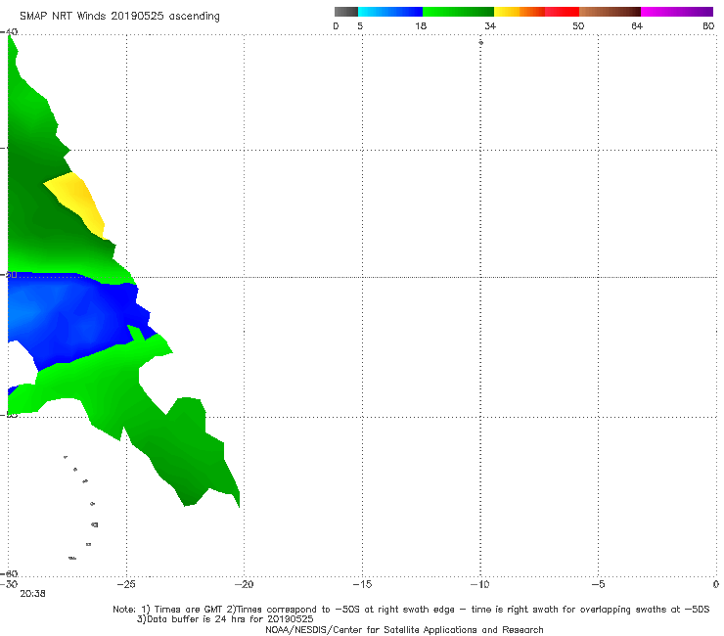Click the "-10" longitude axis label
Image resolution: width=724 pixels, height=636 pixels.
click(x=479, y=584)
